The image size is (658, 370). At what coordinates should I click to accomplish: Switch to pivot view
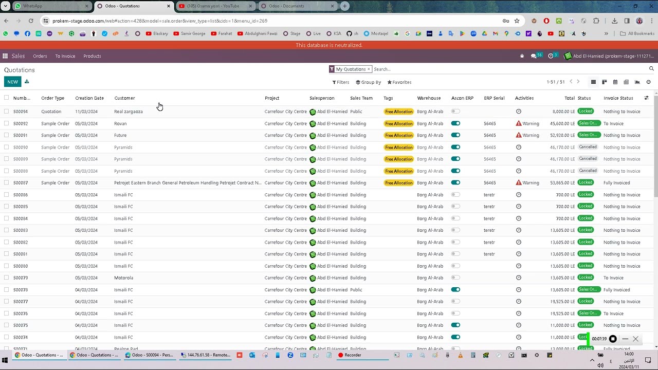point(626,82)
